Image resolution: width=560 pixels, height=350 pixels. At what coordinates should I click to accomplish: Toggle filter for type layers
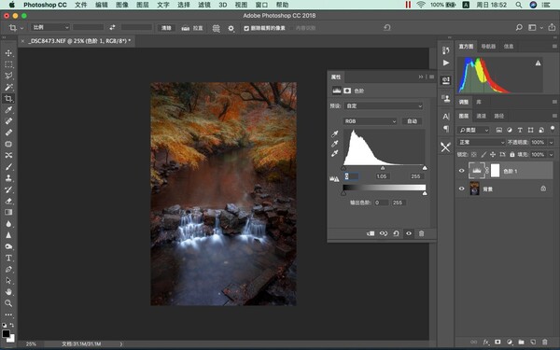pos(520,130)
